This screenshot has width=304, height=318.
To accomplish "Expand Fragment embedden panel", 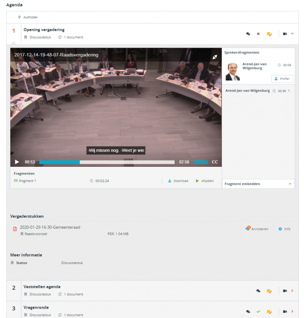I will coord(258,184).
